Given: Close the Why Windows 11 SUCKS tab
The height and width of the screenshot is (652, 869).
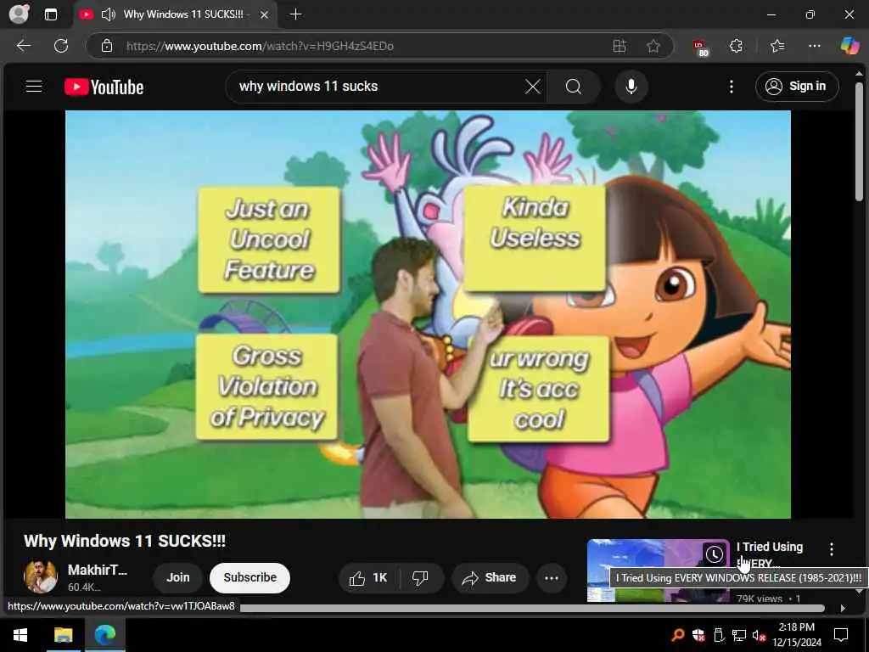Looking at the screenshot, I should click(265, 15).
